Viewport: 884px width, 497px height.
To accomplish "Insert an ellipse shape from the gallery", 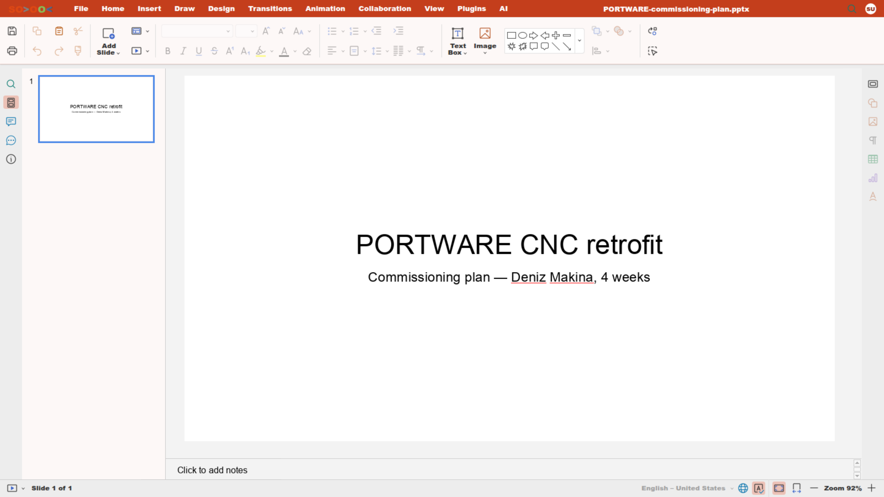I will (522, 35).
